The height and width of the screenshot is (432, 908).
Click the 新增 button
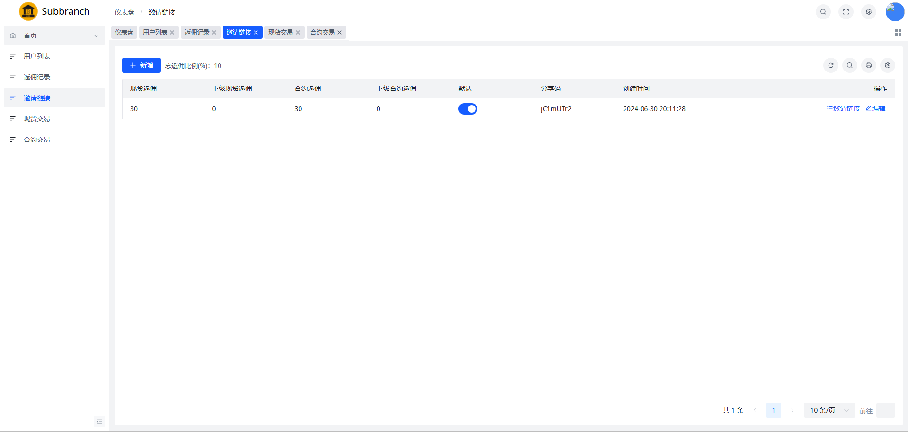(x=141, y=65)
